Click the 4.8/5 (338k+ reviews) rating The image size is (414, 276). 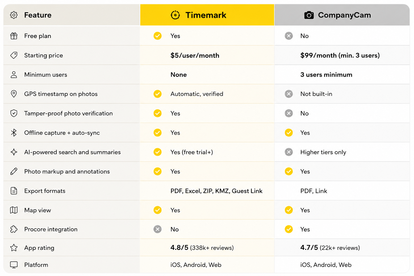tap(202, 248)
